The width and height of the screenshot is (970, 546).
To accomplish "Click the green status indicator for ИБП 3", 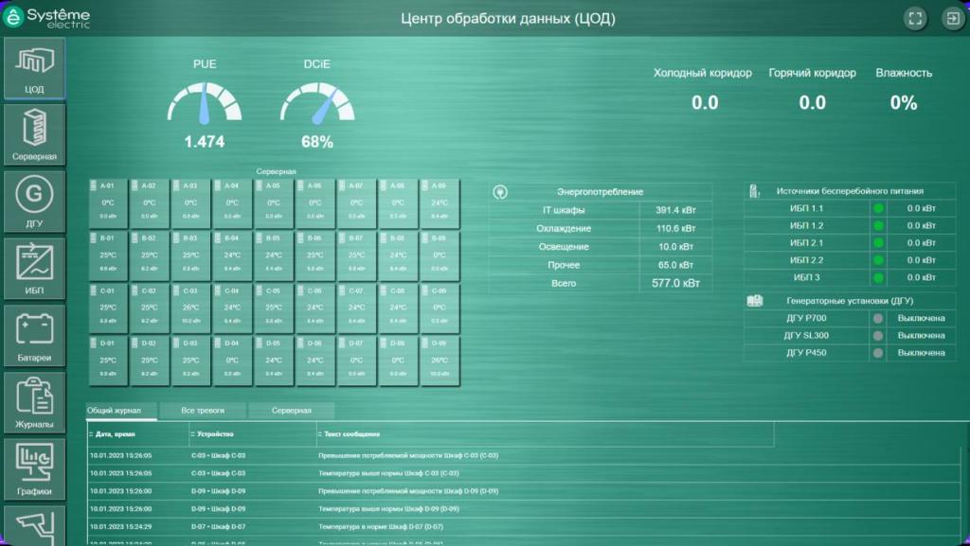I will point(878,278).
